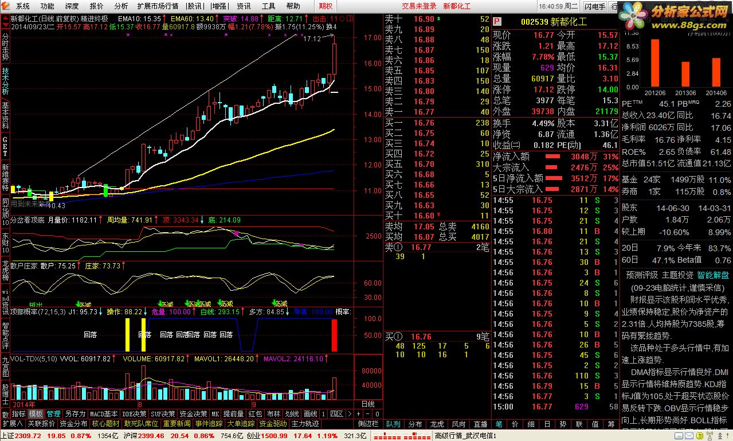Open the 扩展市场行情 menu
The image size is (733, 441).
(158, 6)
